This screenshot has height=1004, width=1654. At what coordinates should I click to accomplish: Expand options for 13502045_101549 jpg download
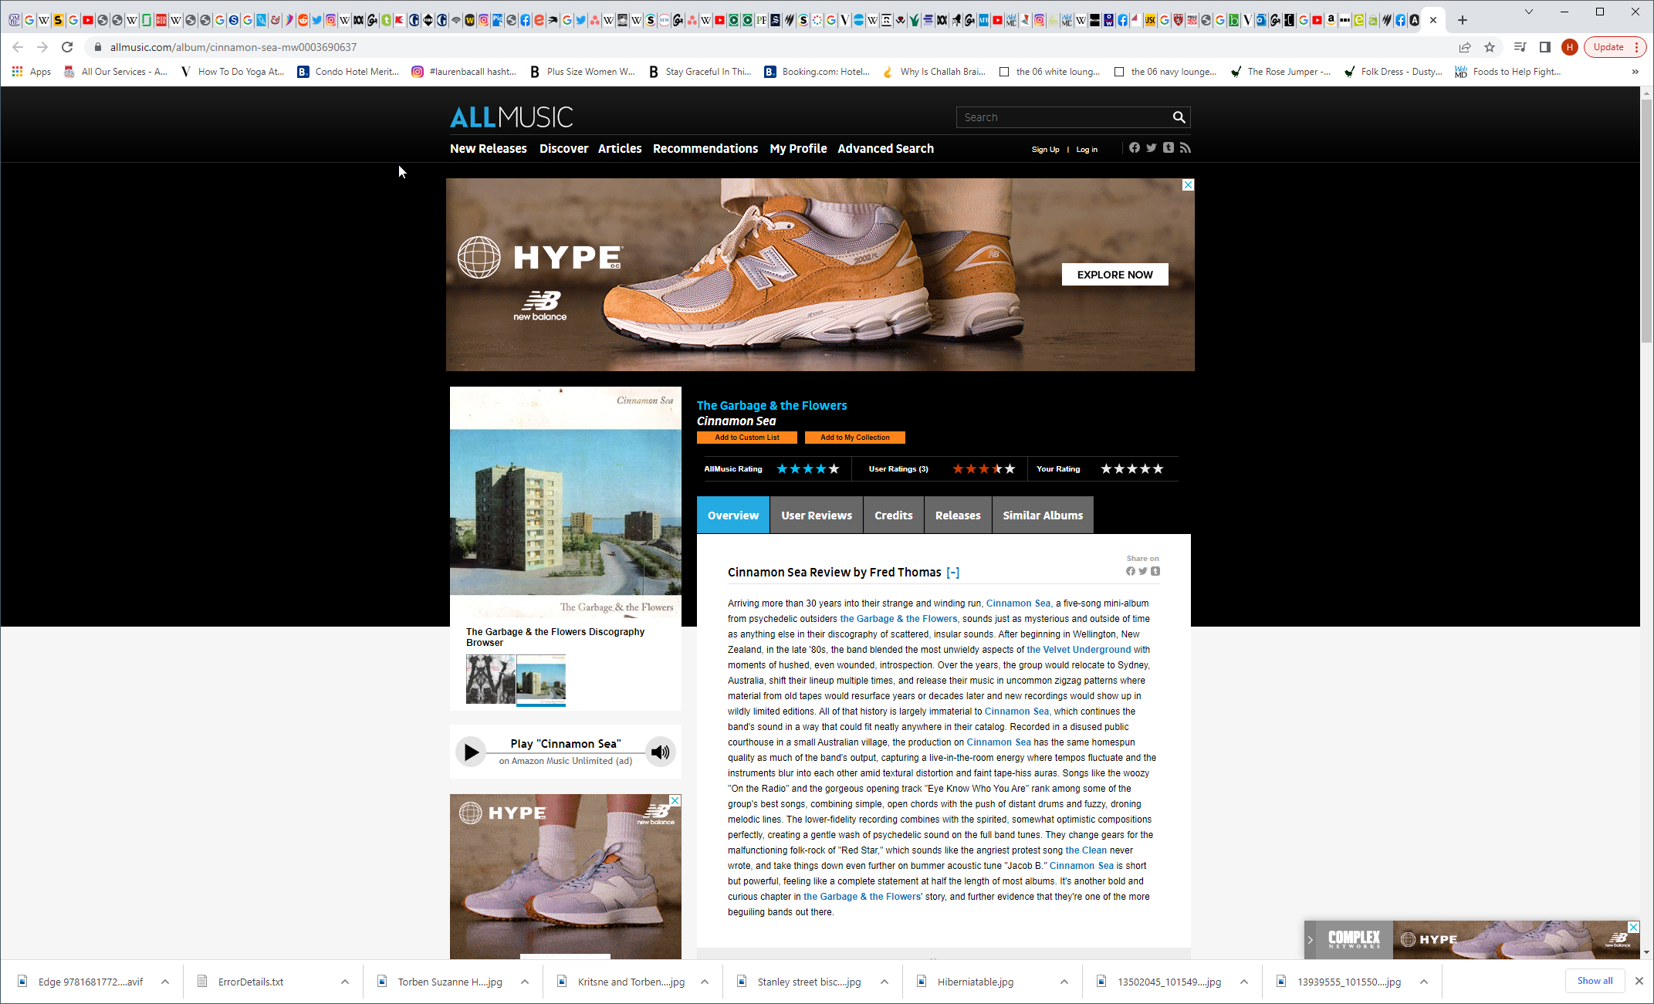(x=1244, y=982)
